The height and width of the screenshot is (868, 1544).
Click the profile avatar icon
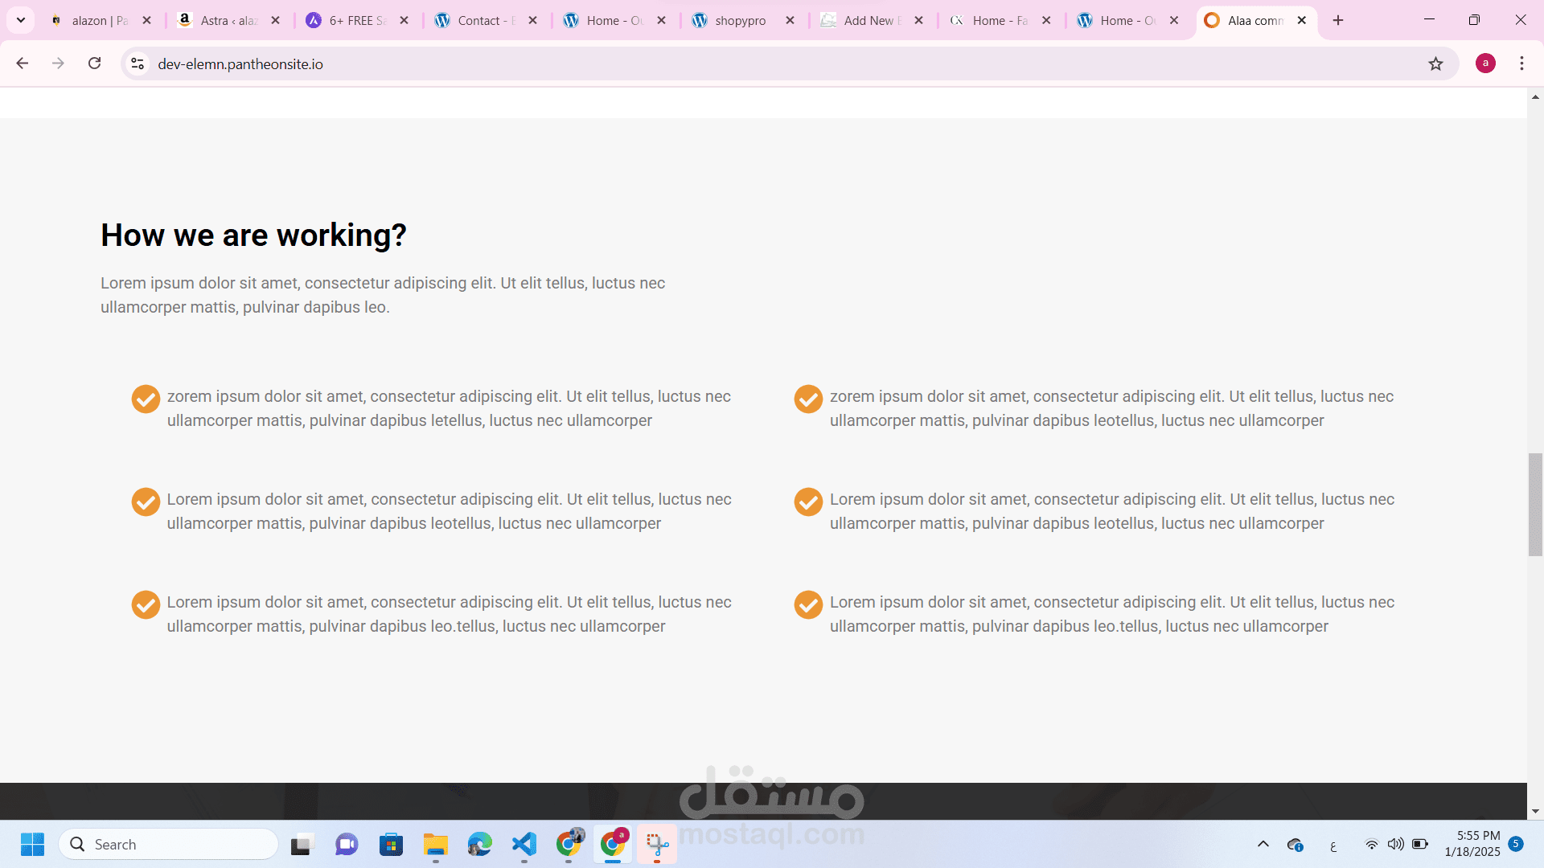[x=1485, y=63]
